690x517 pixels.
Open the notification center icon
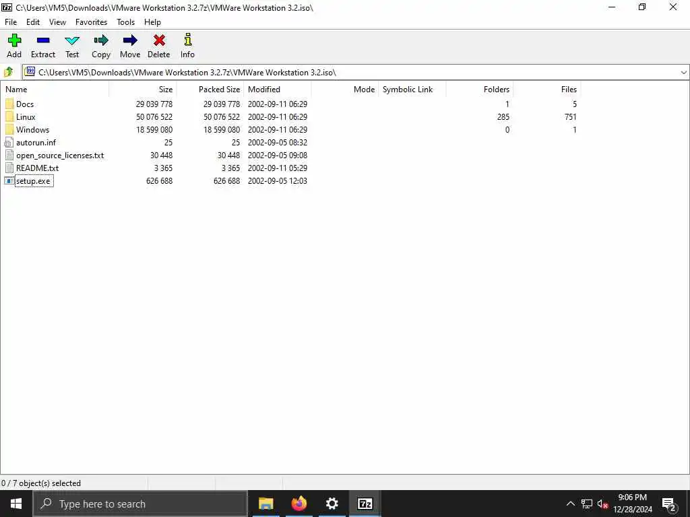click(669, 504)
